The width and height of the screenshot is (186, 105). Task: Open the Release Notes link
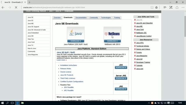[66, 69]
